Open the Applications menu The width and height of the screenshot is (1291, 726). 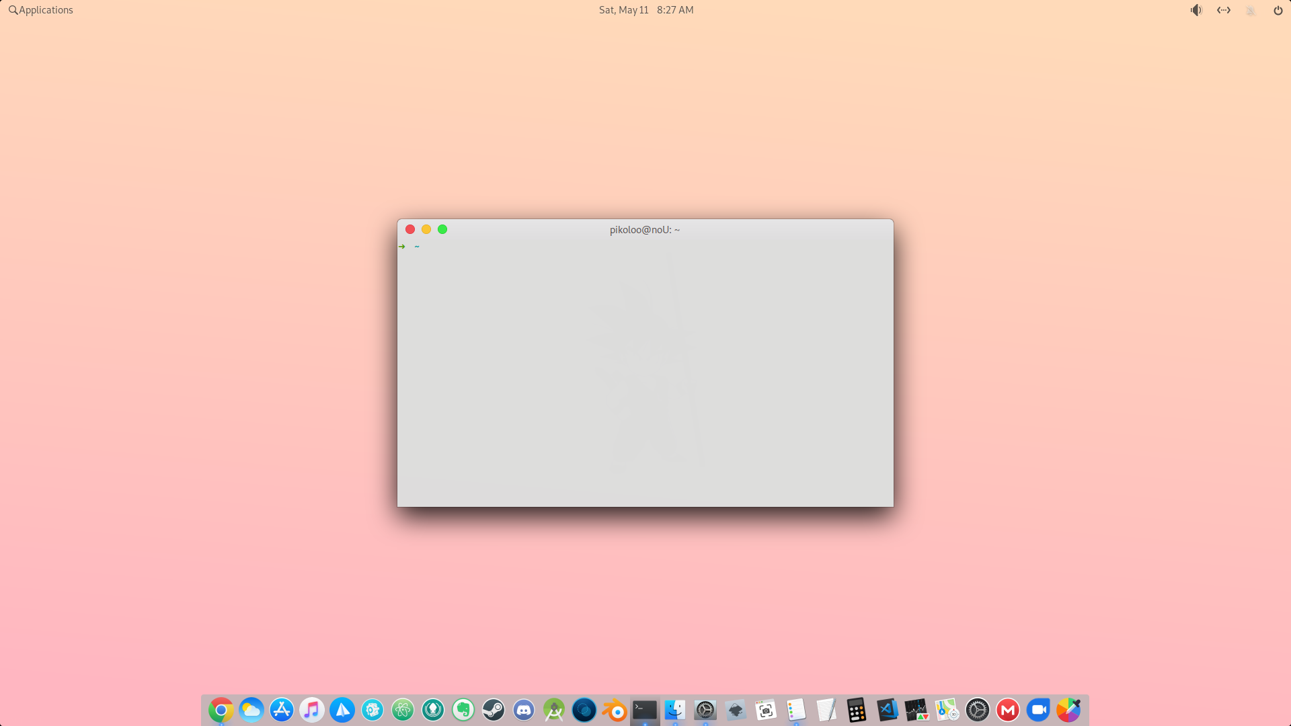click(x=41, y=10)
